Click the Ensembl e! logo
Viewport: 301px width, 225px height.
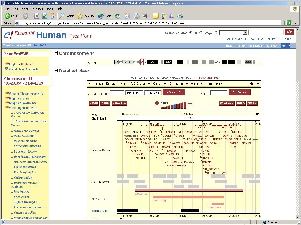tap(9, 35)
